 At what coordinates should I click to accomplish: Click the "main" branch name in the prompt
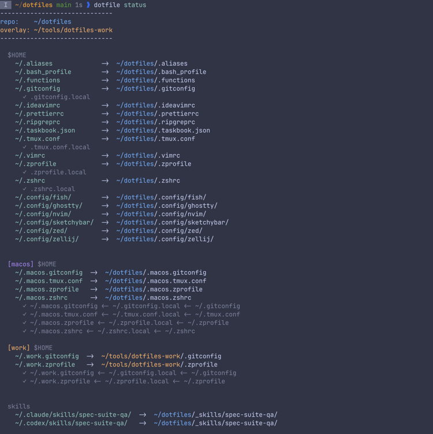64,5
